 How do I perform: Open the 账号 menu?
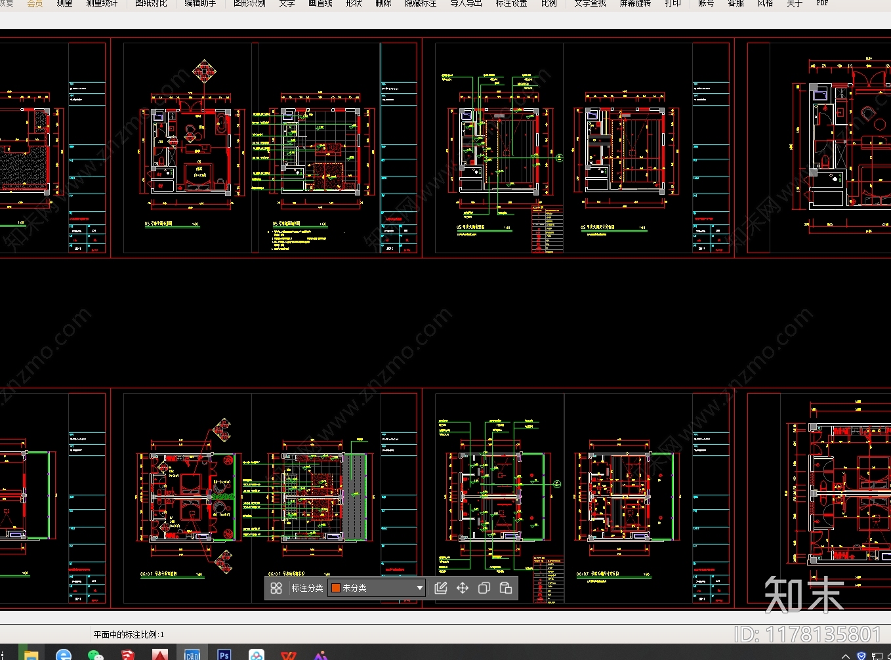coord(706,3)
